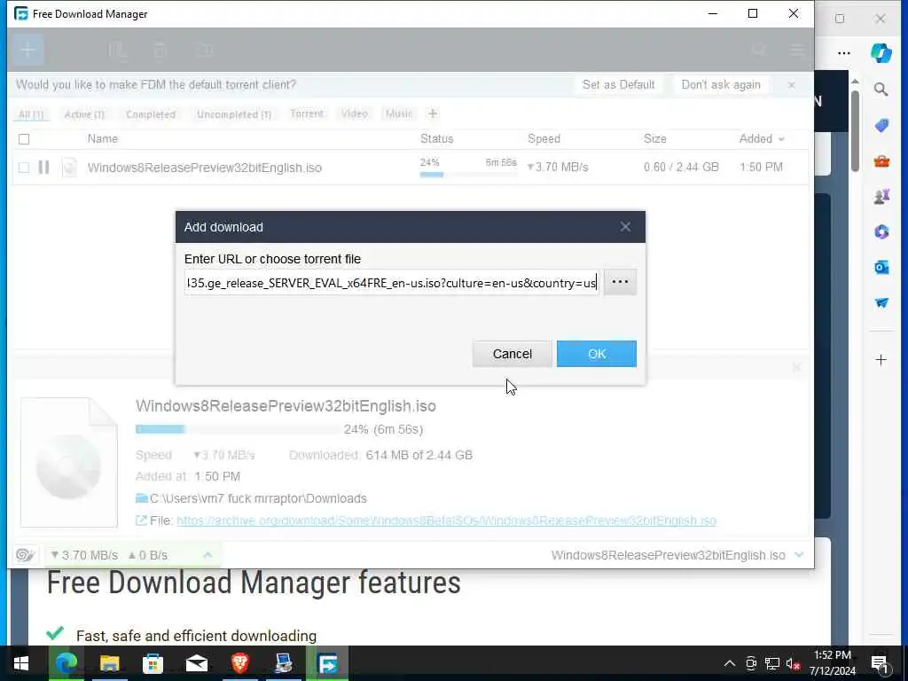This screenshot has width=908, height=681.
Task: Select the Uncompleted (1) filter tab
Action: (x=234, y=114)
